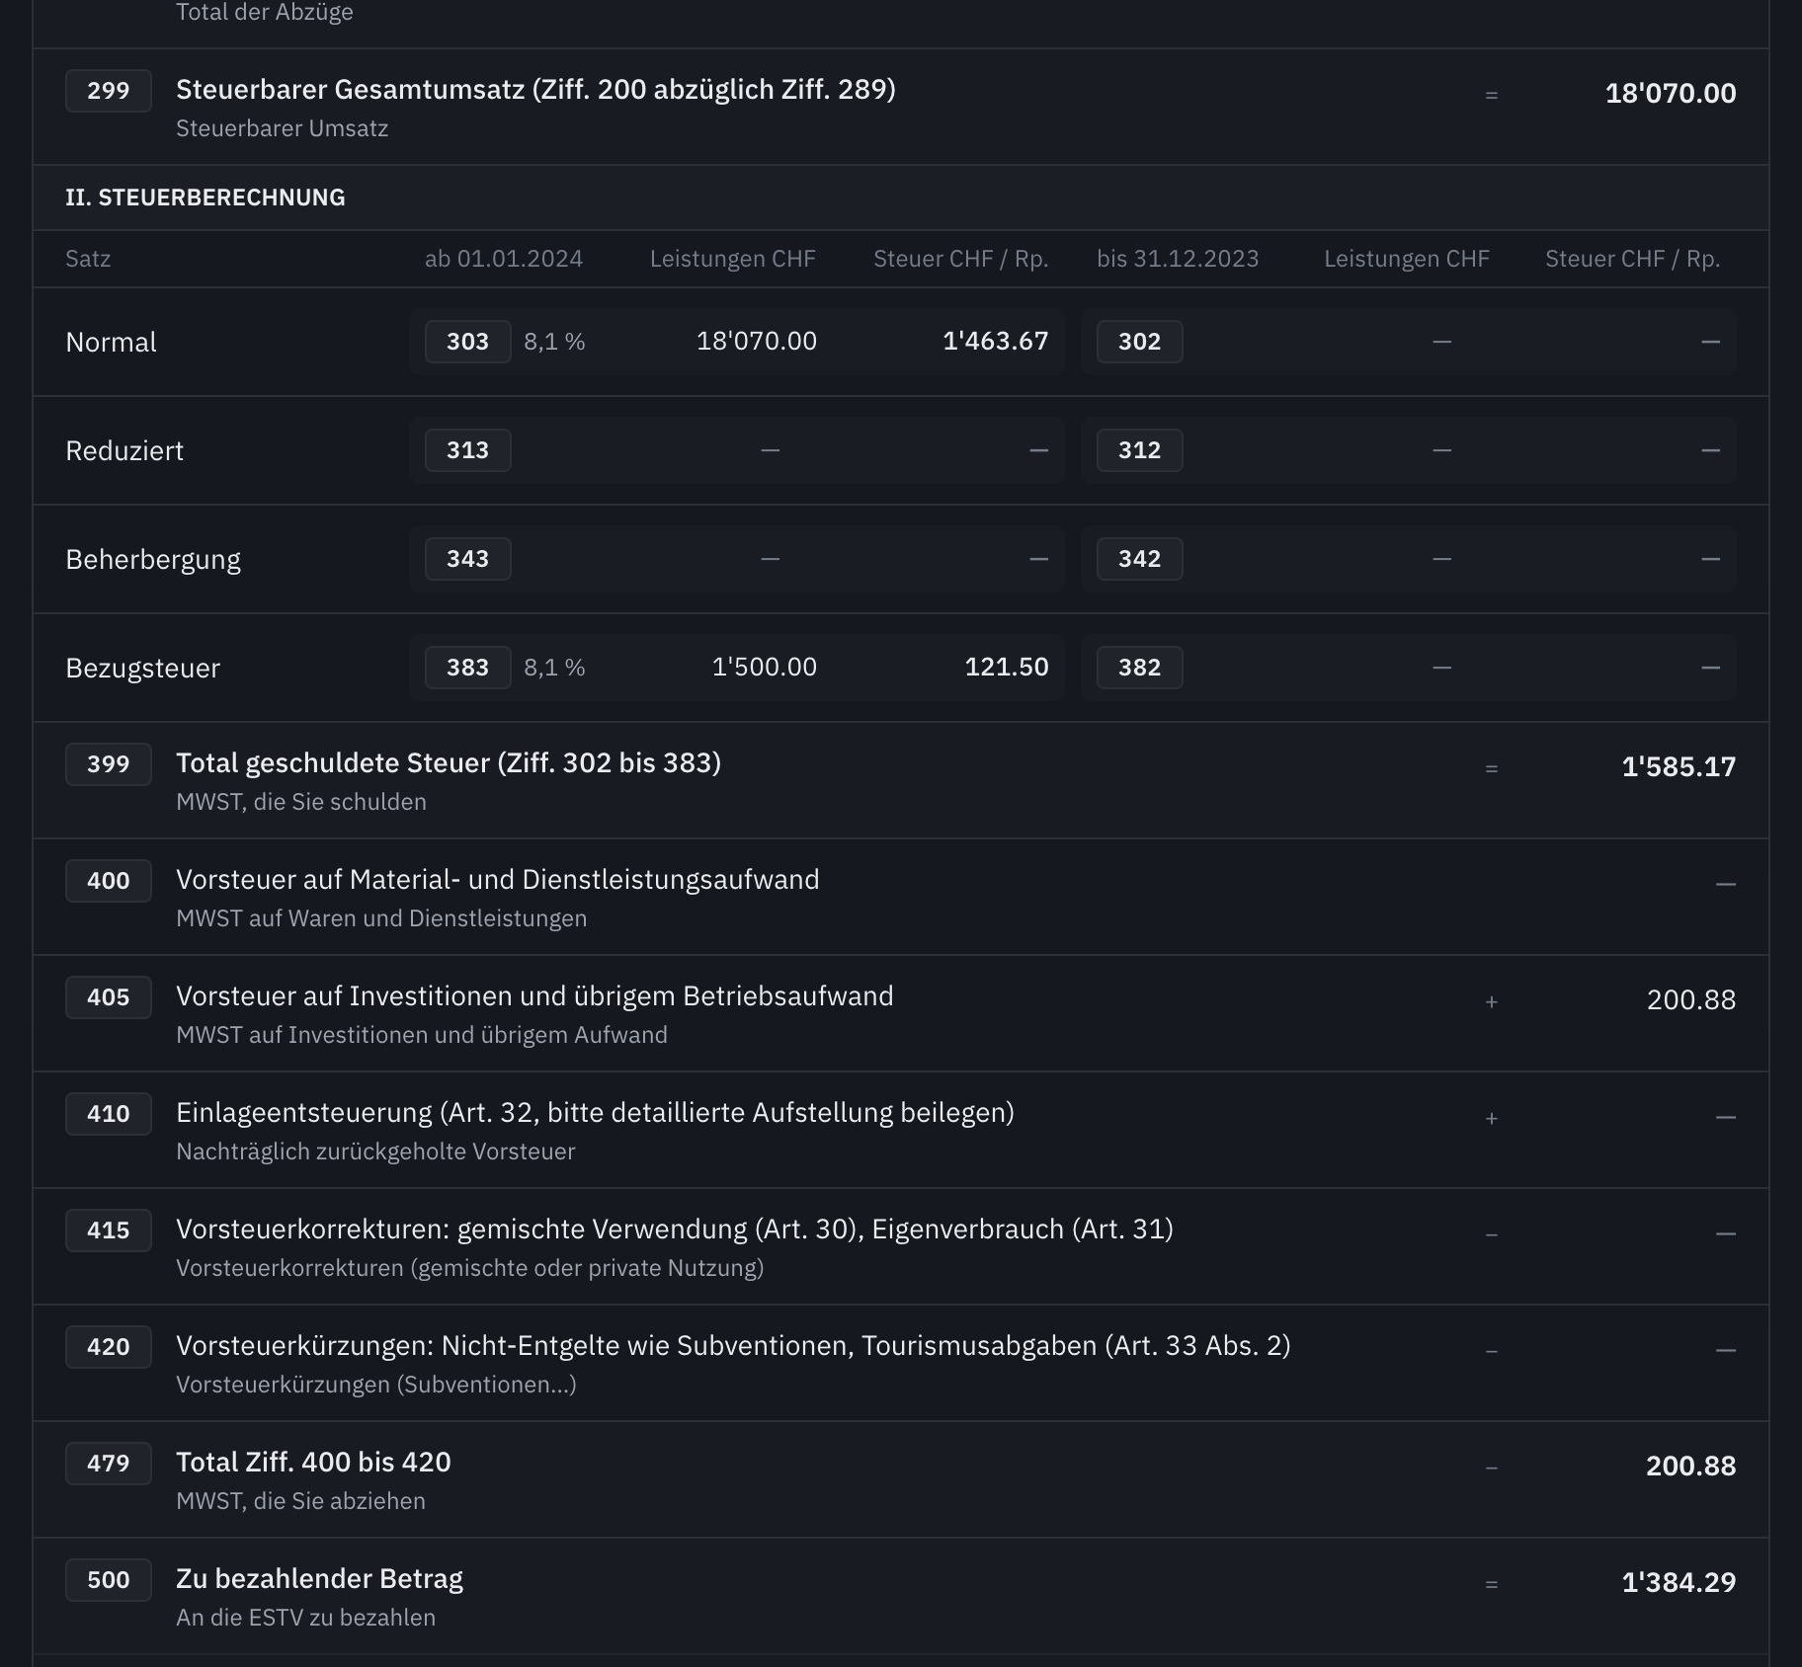This screenshot has height=1667, width=1802.
Task: Click the 'Vorsteuerkorrekturen: gemischte Verwendung' row label
Action: click(x=675, y=1230)
